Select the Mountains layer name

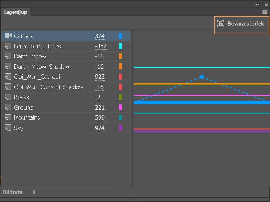27,118
